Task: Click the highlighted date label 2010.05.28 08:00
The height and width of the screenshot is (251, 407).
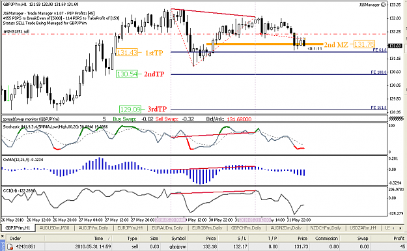Action: (x=170, y=220)
